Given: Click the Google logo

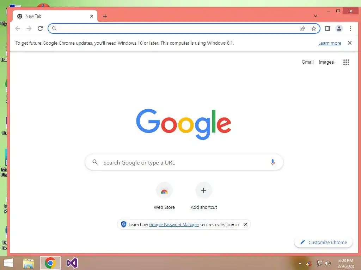Looking at the screenshot, I should (x=183, y=124).
